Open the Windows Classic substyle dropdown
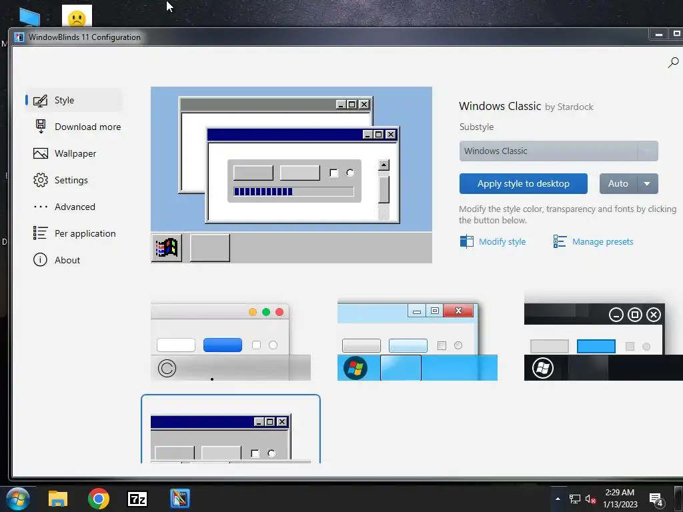The width and height of the screenshot is (683, 512). (x=558, y=151)
